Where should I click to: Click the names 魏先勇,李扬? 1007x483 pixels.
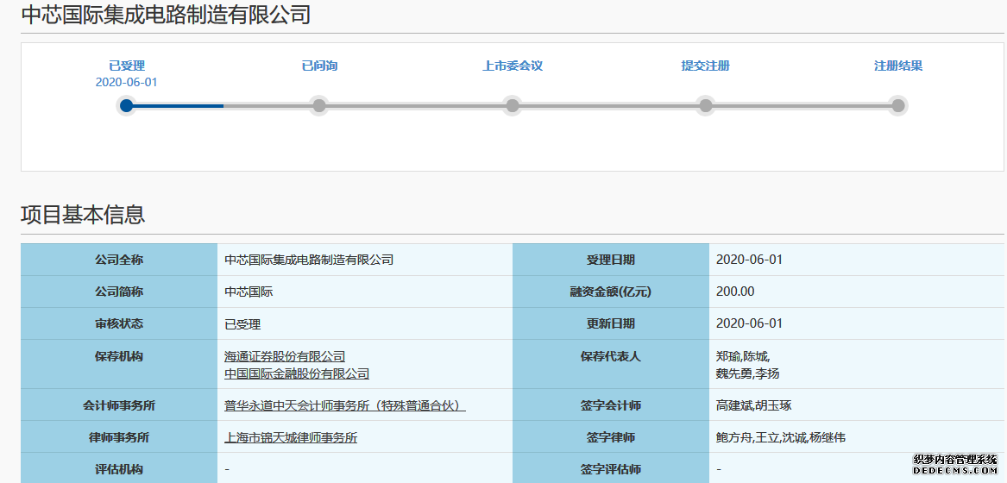747,373
